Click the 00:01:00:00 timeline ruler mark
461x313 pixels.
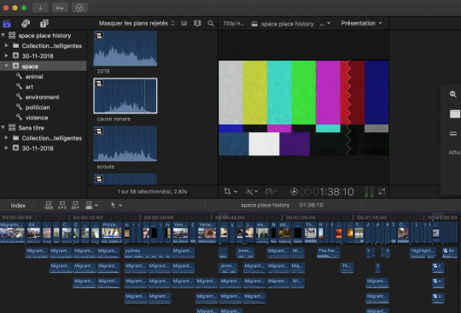coord(301,217)
